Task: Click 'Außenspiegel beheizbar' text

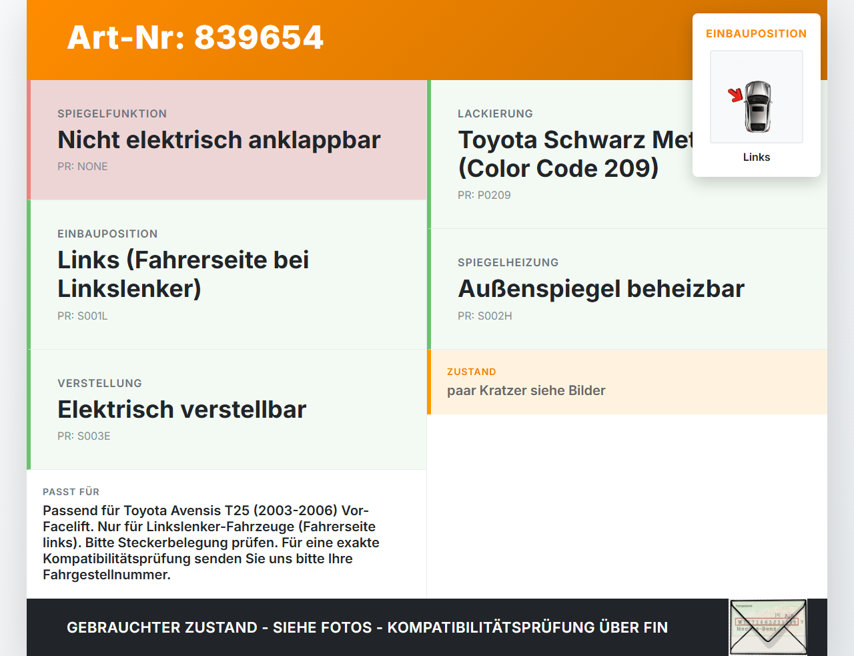Action: [601, 288]
